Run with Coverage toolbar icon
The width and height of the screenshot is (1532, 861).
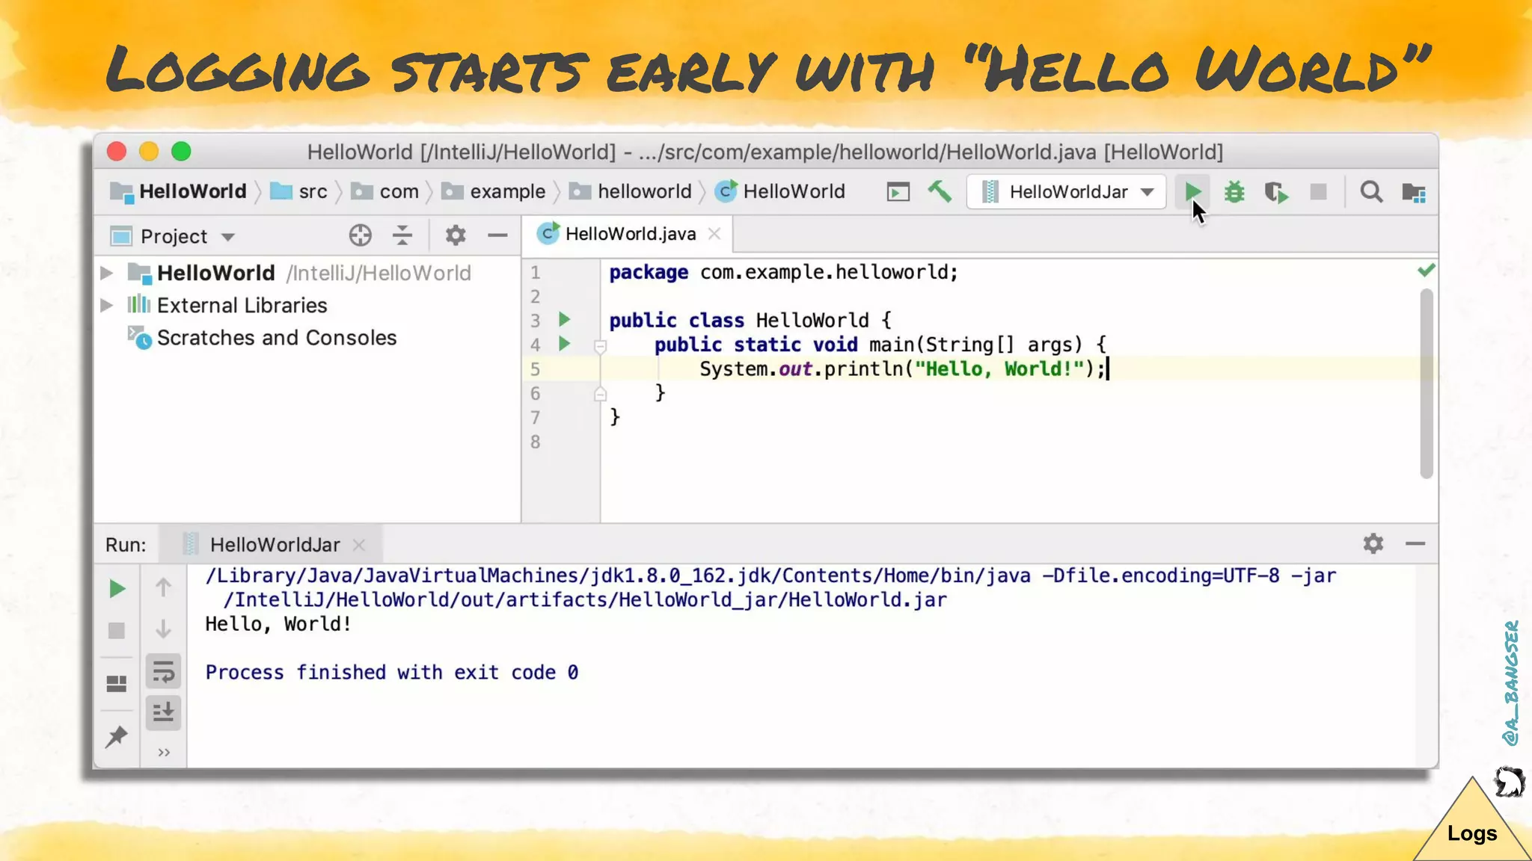(1276, 192)
